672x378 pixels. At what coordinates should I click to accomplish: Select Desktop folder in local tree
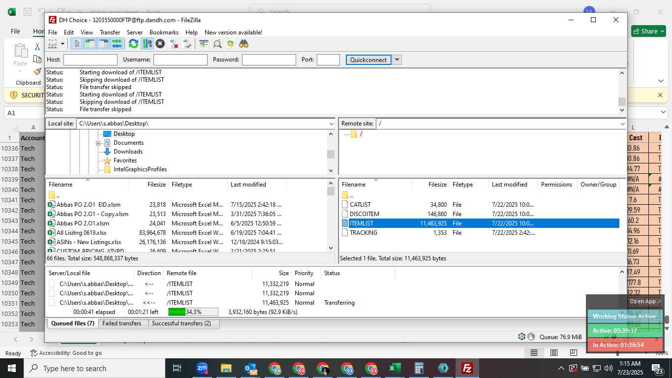(124, 134)
